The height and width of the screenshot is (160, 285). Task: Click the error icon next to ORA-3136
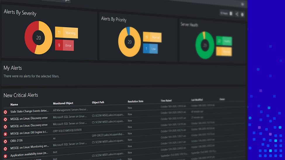click(x=5, y=141)
